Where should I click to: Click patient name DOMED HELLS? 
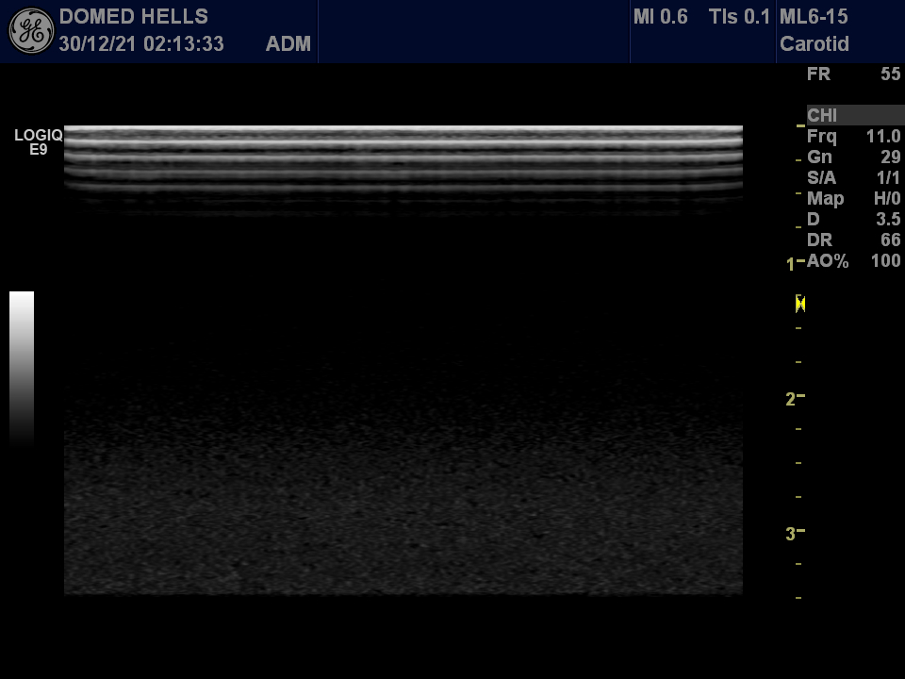click(x=133, y=17)
